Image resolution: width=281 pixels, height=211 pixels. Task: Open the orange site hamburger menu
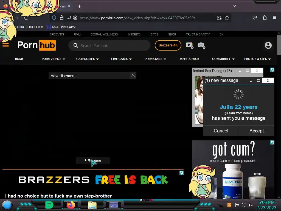tap(5, 45)
